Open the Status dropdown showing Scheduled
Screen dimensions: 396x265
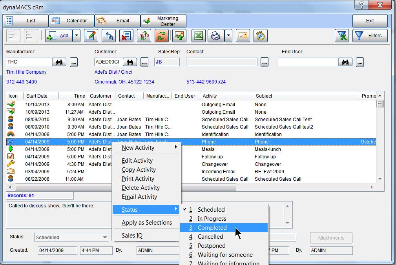[x=71, y=237]
